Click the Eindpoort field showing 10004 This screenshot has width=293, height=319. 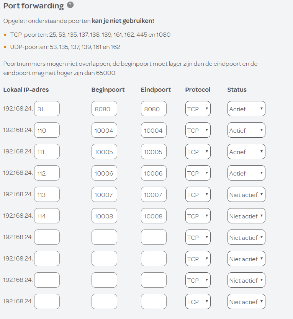pyautogui.click(x=154, y=130)
